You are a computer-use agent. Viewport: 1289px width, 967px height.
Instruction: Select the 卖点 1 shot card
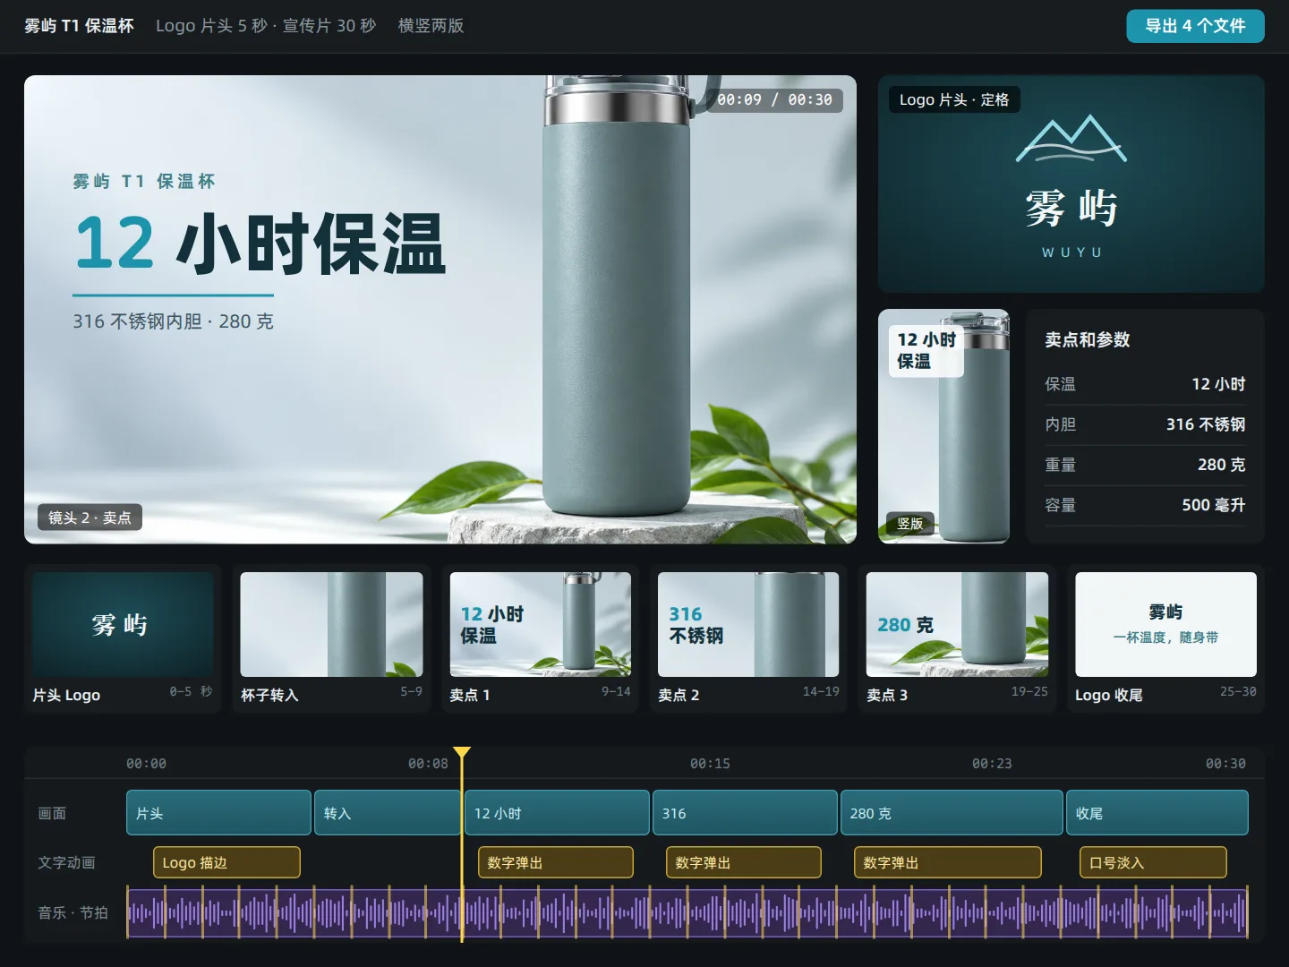pyautogui.click(x=540, y=638)
